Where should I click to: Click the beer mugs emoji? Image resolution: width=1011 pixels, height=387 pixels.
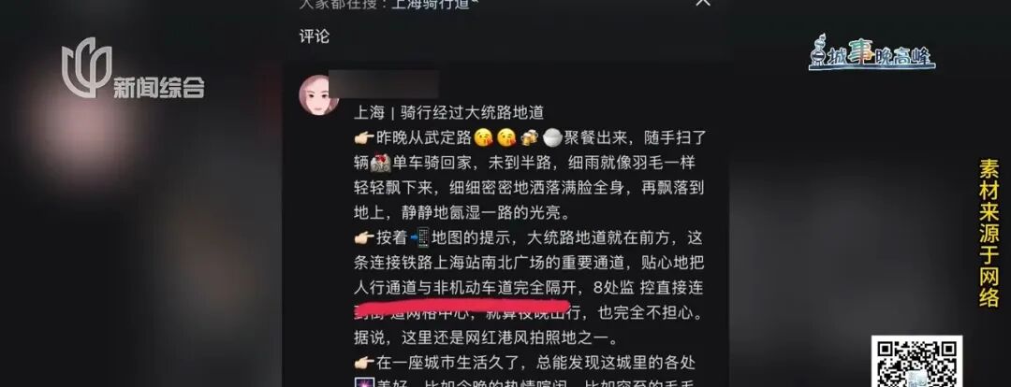click(530, 137)
